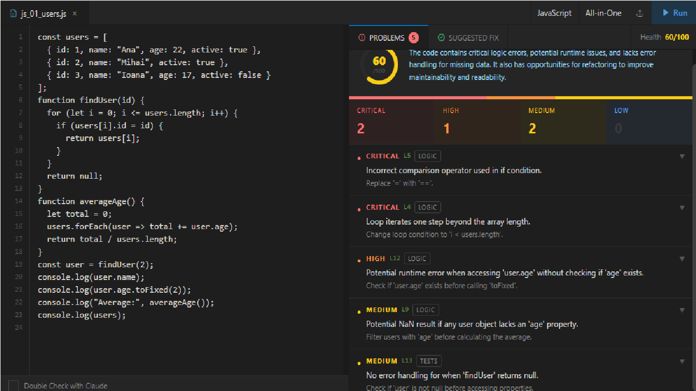
Task: Filter by LOW severity card
Action: pos(649,122)
